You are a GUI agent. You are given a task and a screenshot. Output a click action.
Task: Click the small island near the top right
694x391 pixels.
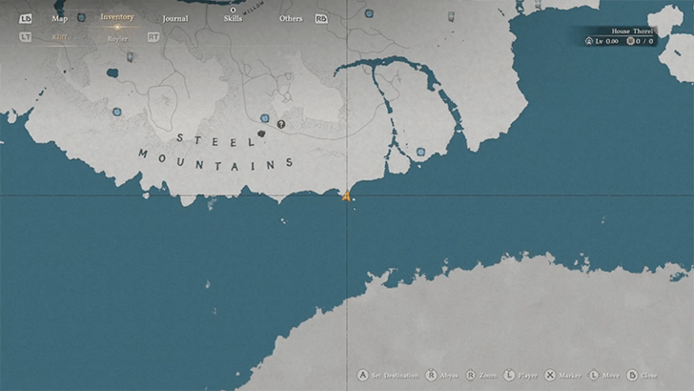665,19
